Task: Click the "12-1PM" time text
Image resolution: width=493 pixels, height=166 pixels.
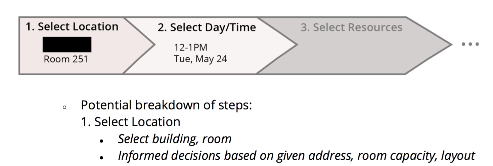Action: 190,47
